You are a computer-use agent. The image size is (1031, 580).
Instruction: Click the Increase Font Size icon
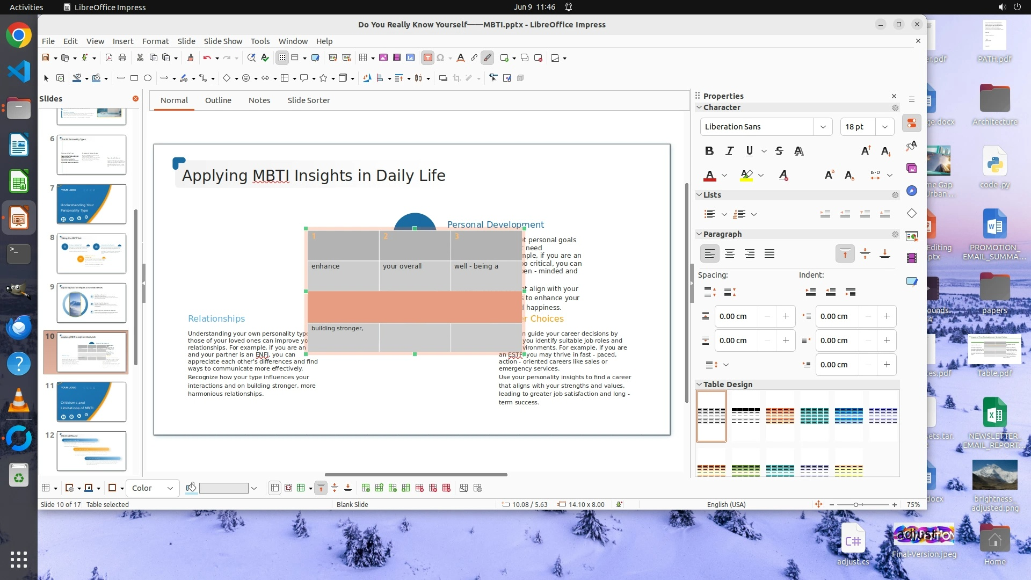(866, 151)
